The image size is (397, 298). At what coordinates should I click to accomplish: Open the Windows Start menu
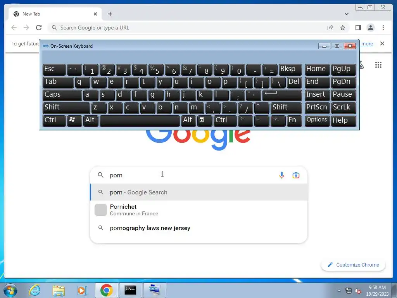[10, 290]
